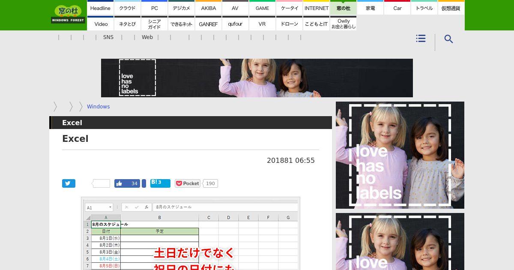Viewport: 514px width, 270px height.
Task: Open the Excel schedule screenshot image
Action: point(191,234)
